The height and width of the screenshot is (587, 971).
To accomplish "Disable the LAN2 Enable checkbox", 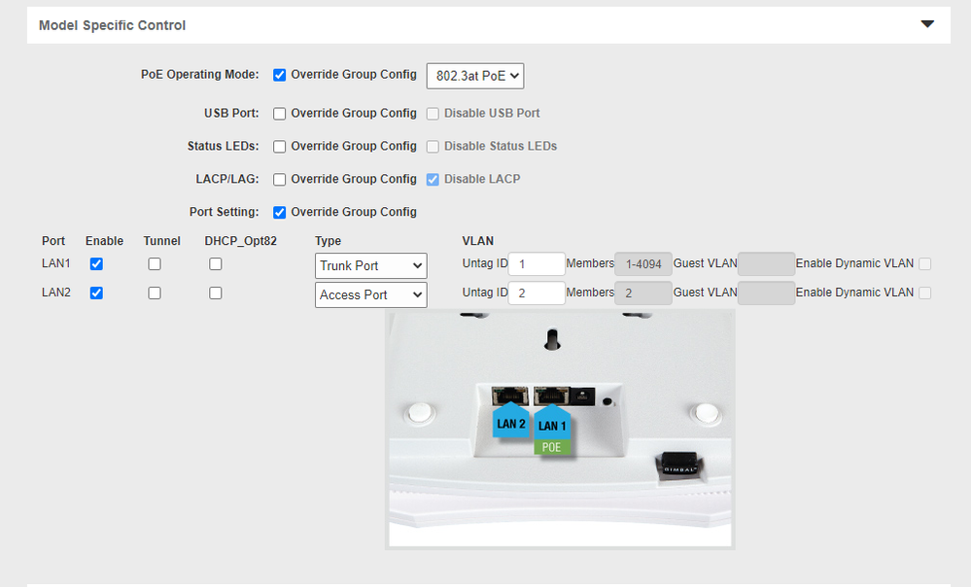I will tap(96, 293).
